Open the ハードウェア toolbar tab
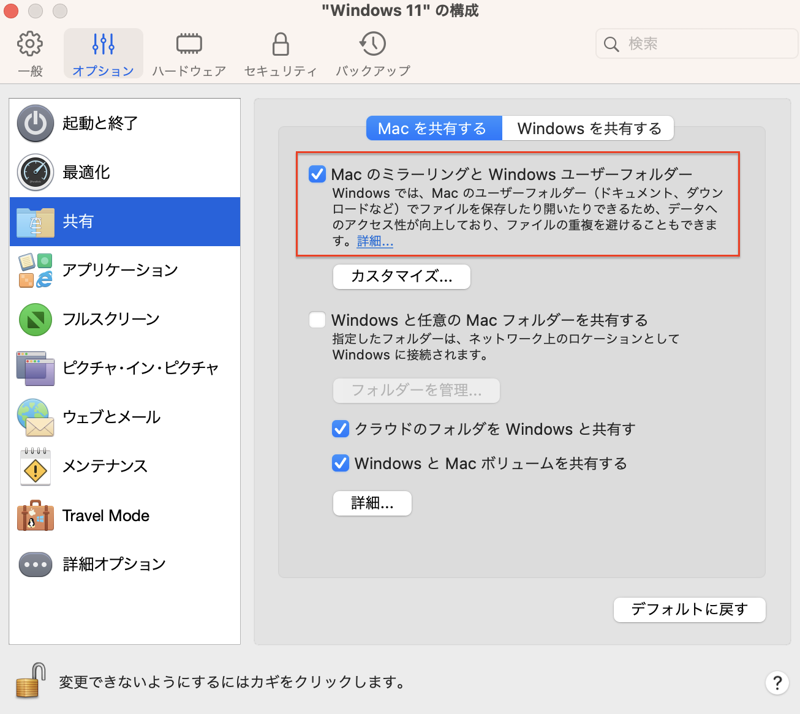Viewport: 800px width, 714px height. (189, 54)
